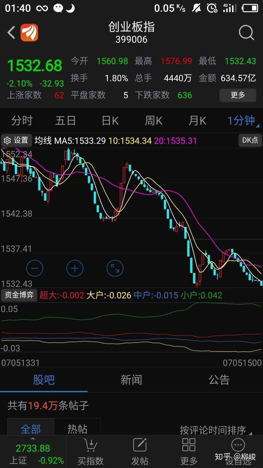This screenshot has height=468, width=263.
Task: Tap the 下跌家数 count 636
Action: click(185, 95)
